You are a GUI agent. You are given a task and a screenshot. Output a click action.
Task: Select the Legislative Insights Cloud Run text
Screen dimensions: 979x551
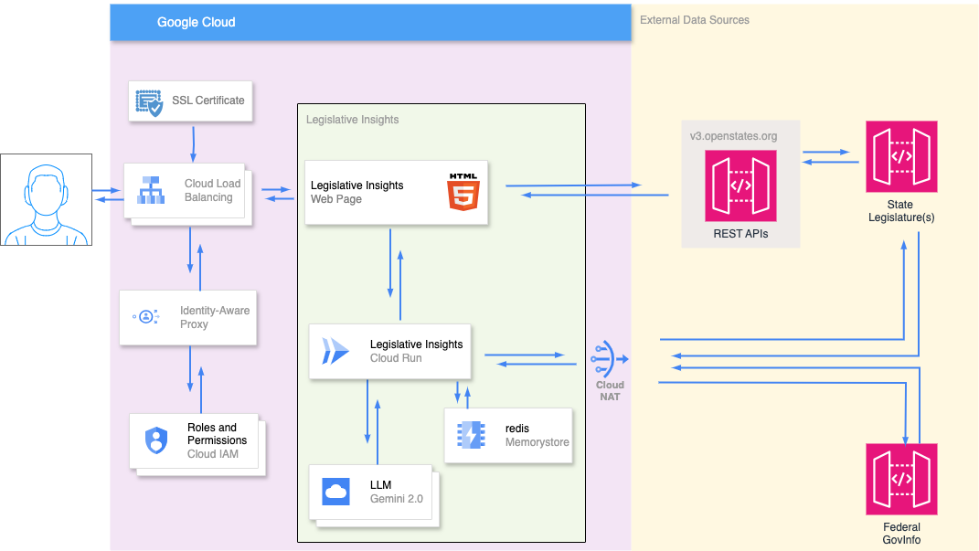417,351
